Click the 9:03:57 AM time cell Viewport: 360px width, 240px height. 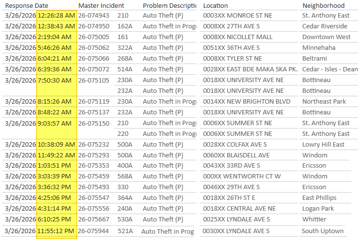click(54, 124)
